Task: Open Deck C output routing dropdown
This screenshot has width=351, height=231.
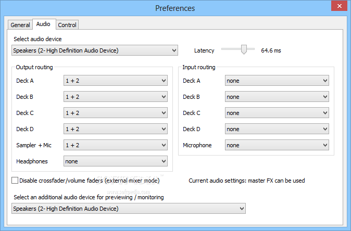Action: (x=116, y=113)
